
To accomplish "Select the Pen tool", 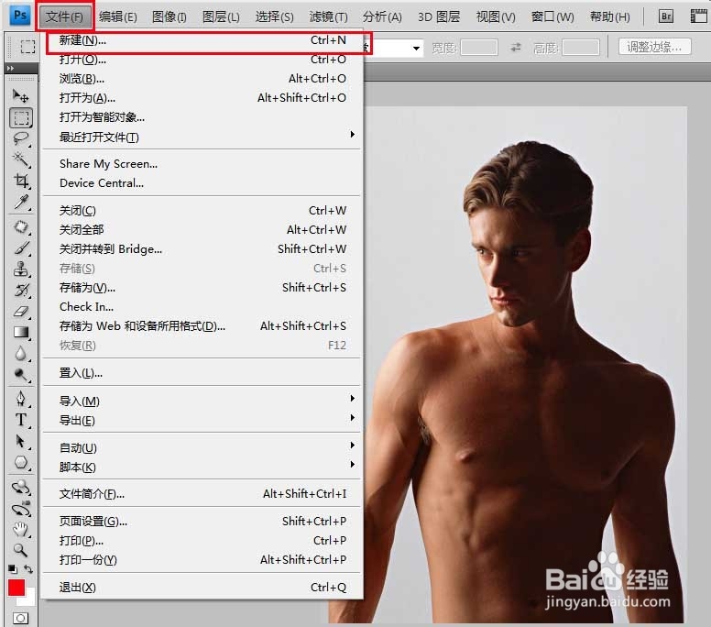I will [x=21, y=399].
